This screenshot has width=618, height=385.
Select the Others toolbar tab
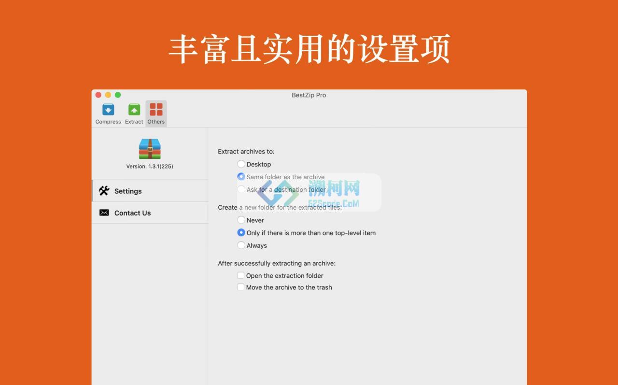click(156, 114)
